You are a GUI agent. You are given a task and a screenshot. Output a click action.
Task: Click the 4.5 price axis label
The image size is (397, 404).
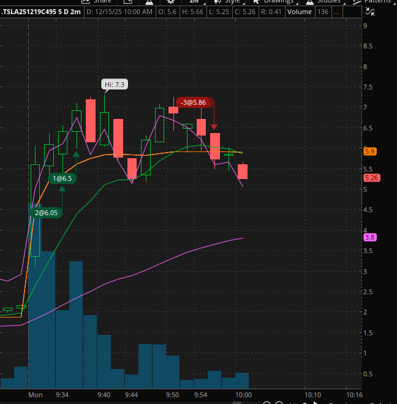click(368, 210)
